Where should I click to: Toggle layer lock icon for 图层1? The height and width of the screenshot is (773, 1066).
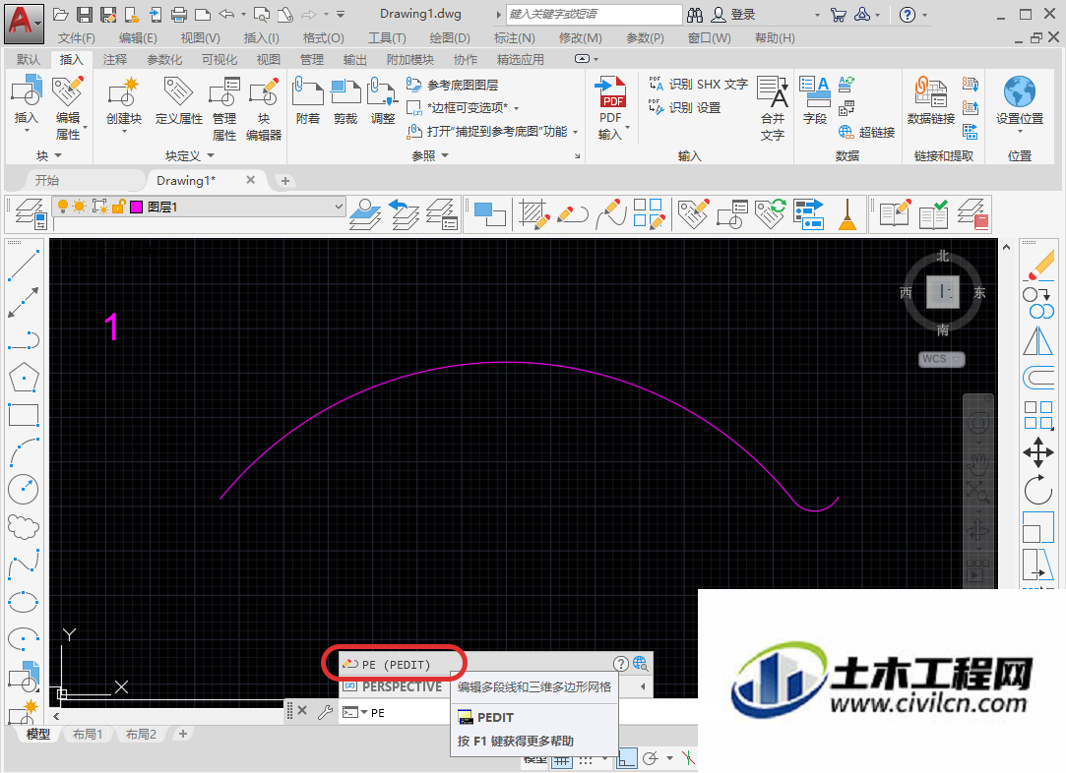(118, 207)
